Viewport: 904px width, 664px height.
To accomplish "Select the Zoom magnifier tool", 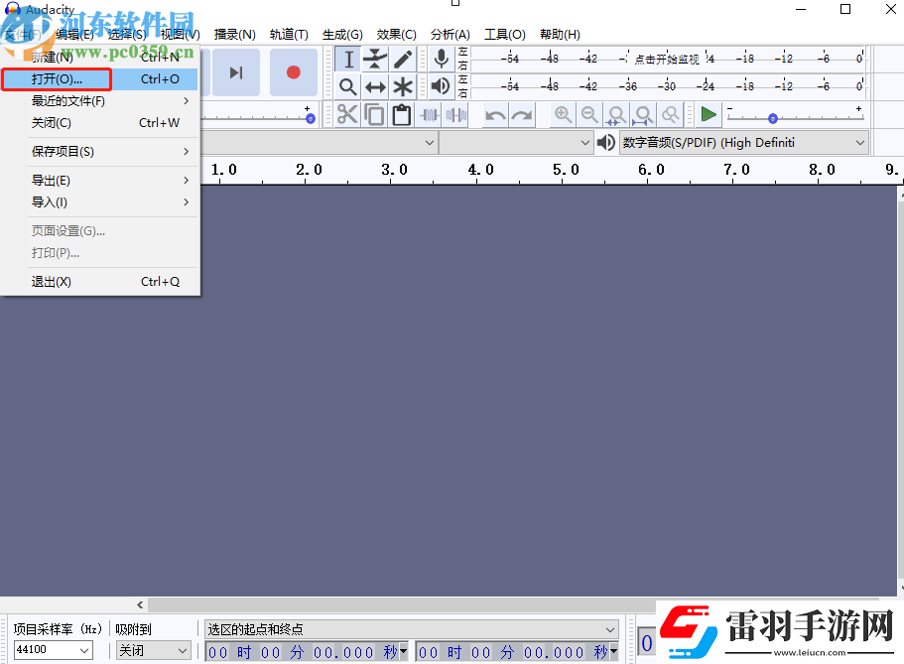I will tap(348, 87).
